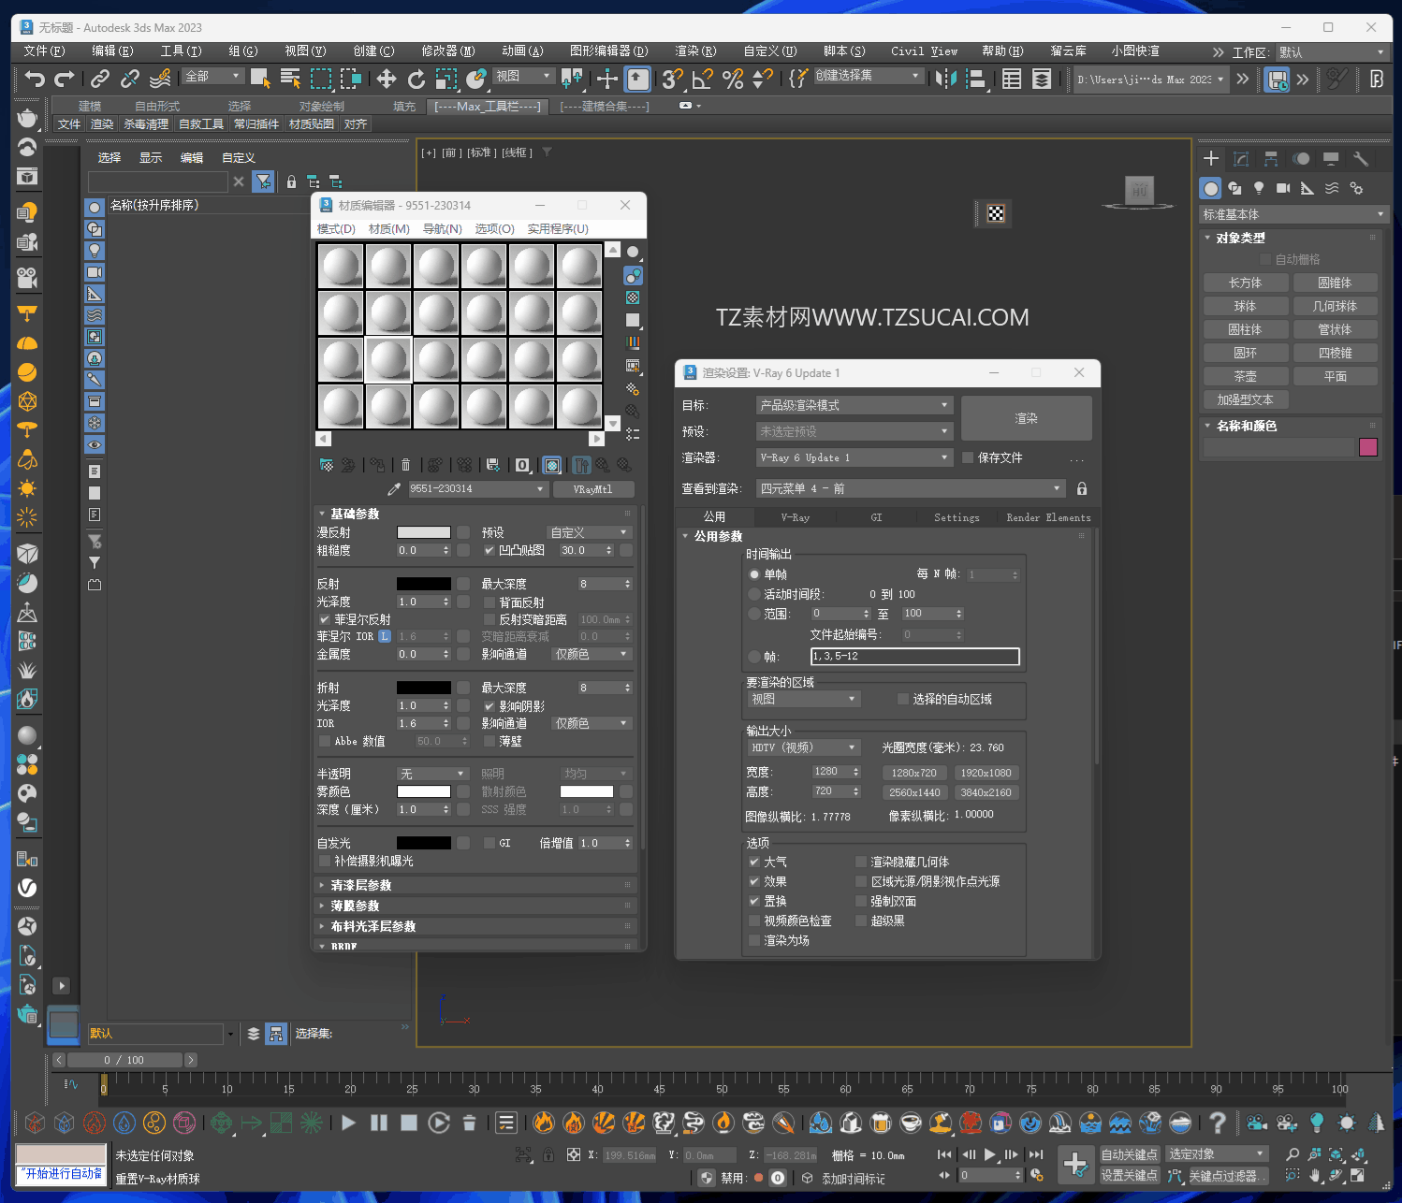The height and width of the screenshot is (1203, 1402).
Task: Click the 漫反射 diffuse color swatch
Action: [424, 532]
